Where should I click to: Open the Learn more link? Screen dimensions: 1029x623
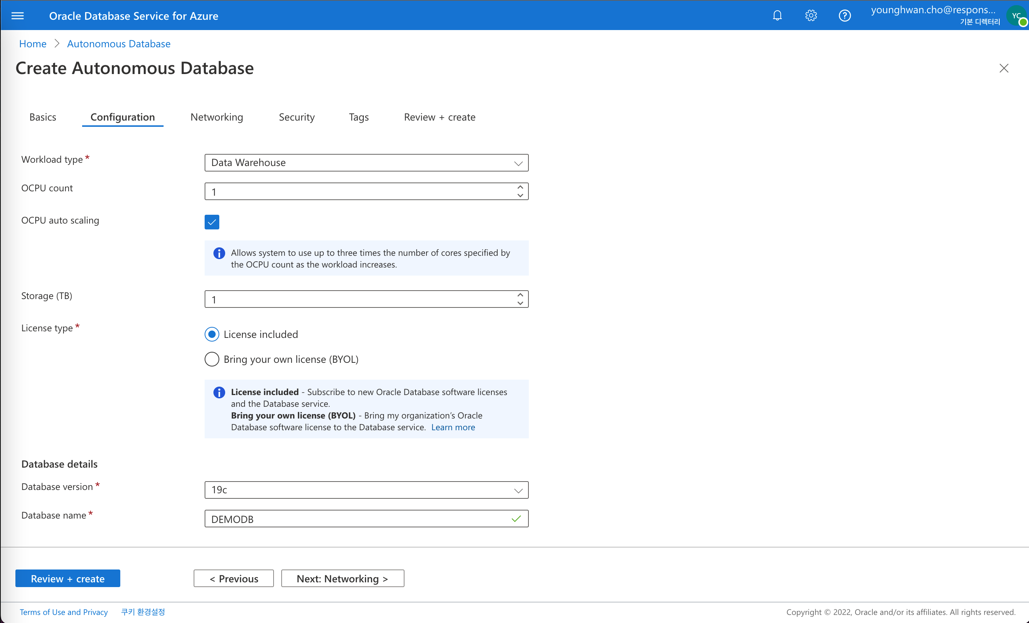[x=453, y=427]
